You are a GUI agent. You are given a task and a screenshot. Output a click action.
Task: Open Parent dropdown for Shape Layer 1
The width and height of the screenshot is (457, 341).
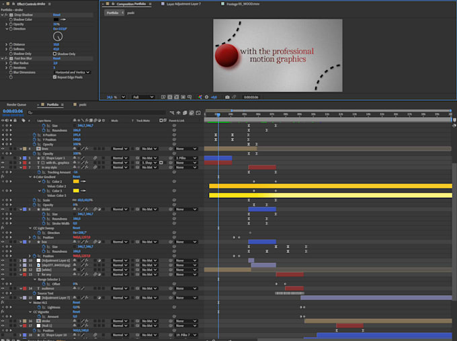point(186,158)
